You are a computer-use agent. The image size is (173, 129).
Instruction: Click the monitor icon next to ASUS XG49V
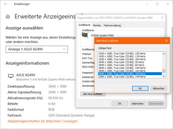(x=11, y=76)
